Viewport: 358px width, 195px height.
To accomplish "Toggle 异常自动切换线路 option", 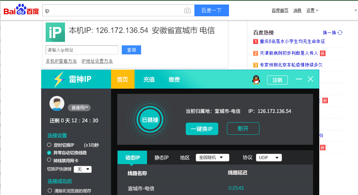I will tap(49, 152).
